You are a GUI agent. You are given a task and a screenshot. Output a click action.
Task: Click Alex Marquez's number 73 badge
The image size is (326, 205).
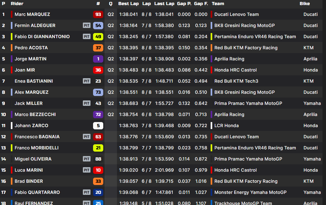(x=98, y=92)
